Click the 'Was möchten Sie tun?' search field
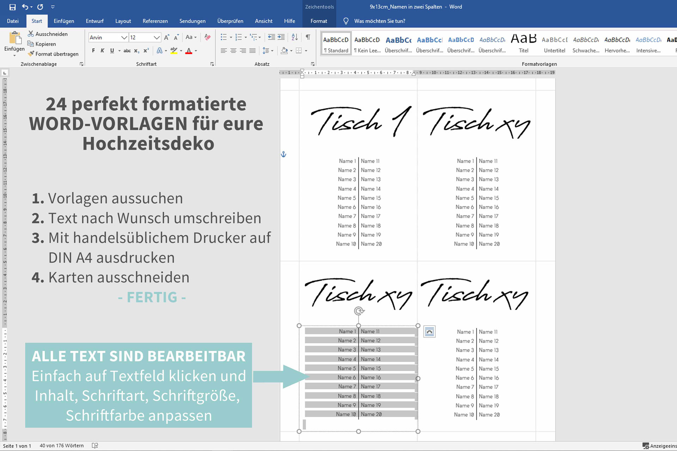 [379, 21]
